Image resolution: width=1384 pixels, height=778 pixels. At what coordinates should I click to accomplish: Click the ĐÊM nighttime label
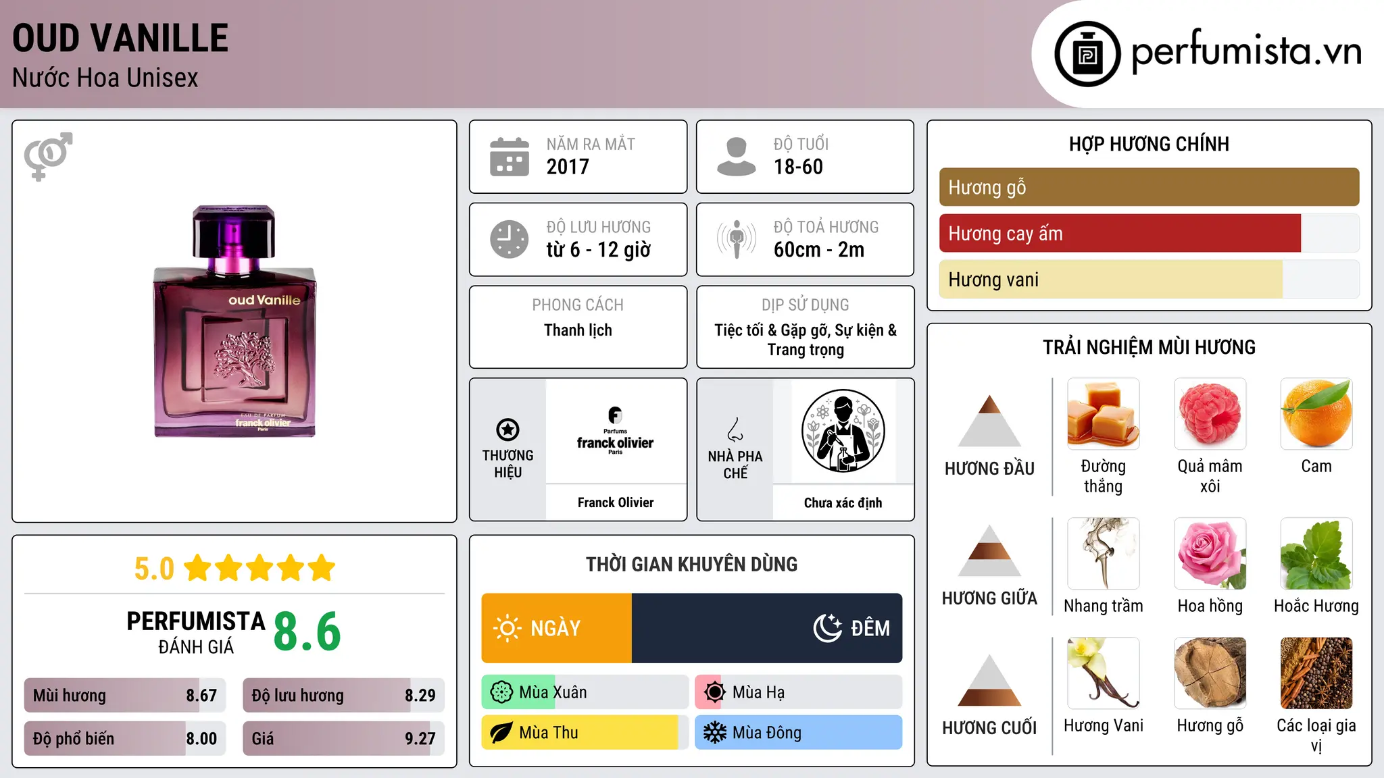pos(870,629)
